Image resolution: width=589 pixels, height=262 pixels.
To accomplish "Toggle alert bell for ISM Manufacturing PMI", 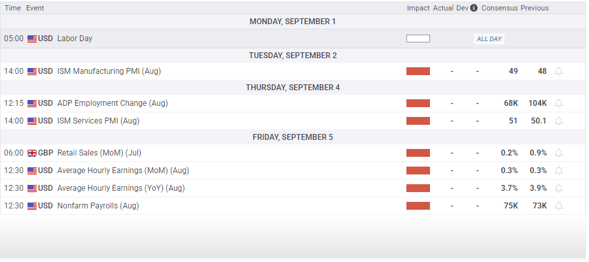I will point(559,71).
